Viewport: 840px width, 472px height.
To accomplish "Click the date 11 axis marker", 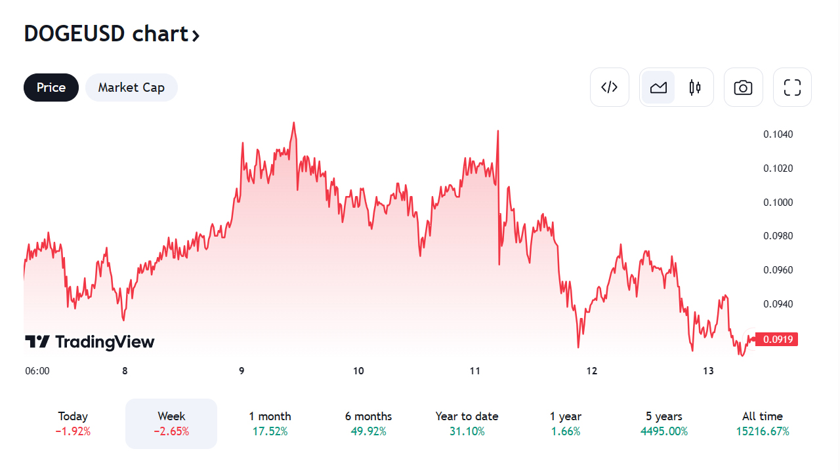I will click(475, 371).
